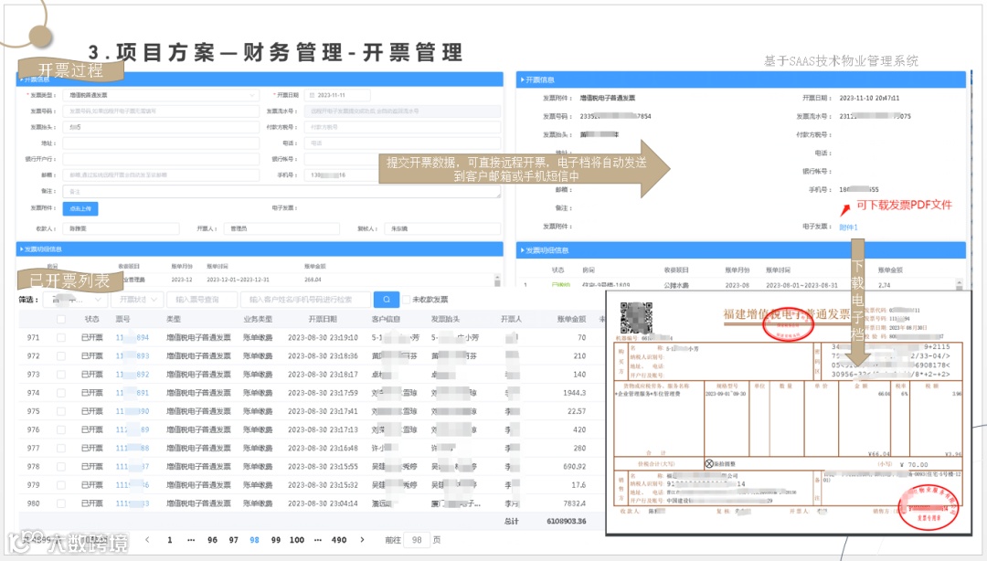This screenshot has width=987, height=561.
Task: Open ticket number link in row 973
Action: [x=133, y=374]
